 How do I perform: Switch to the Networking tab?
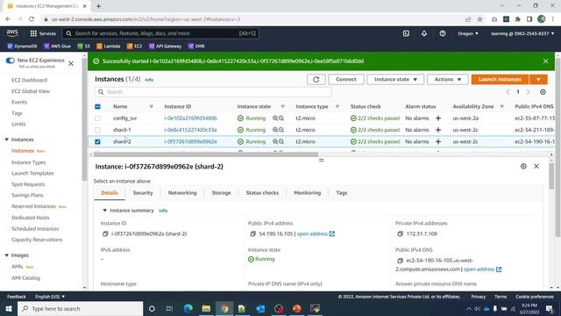tap(182, 193)
